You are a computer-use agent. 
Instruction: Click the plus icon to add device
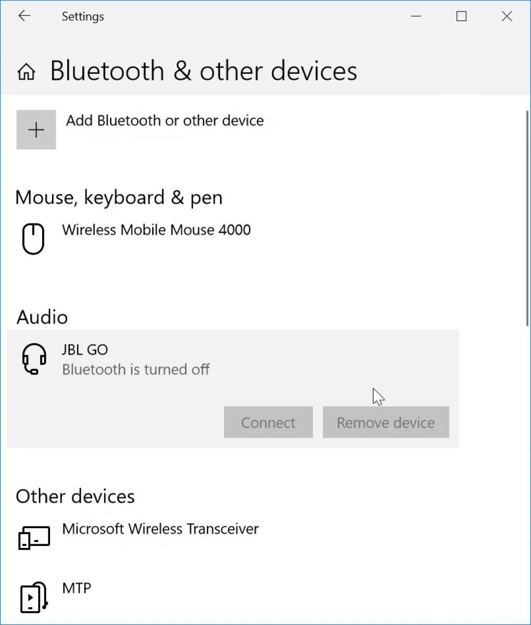[36, 130]
